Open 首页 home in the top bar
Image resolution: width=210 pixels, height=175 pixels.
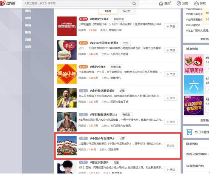click(165, 3)
